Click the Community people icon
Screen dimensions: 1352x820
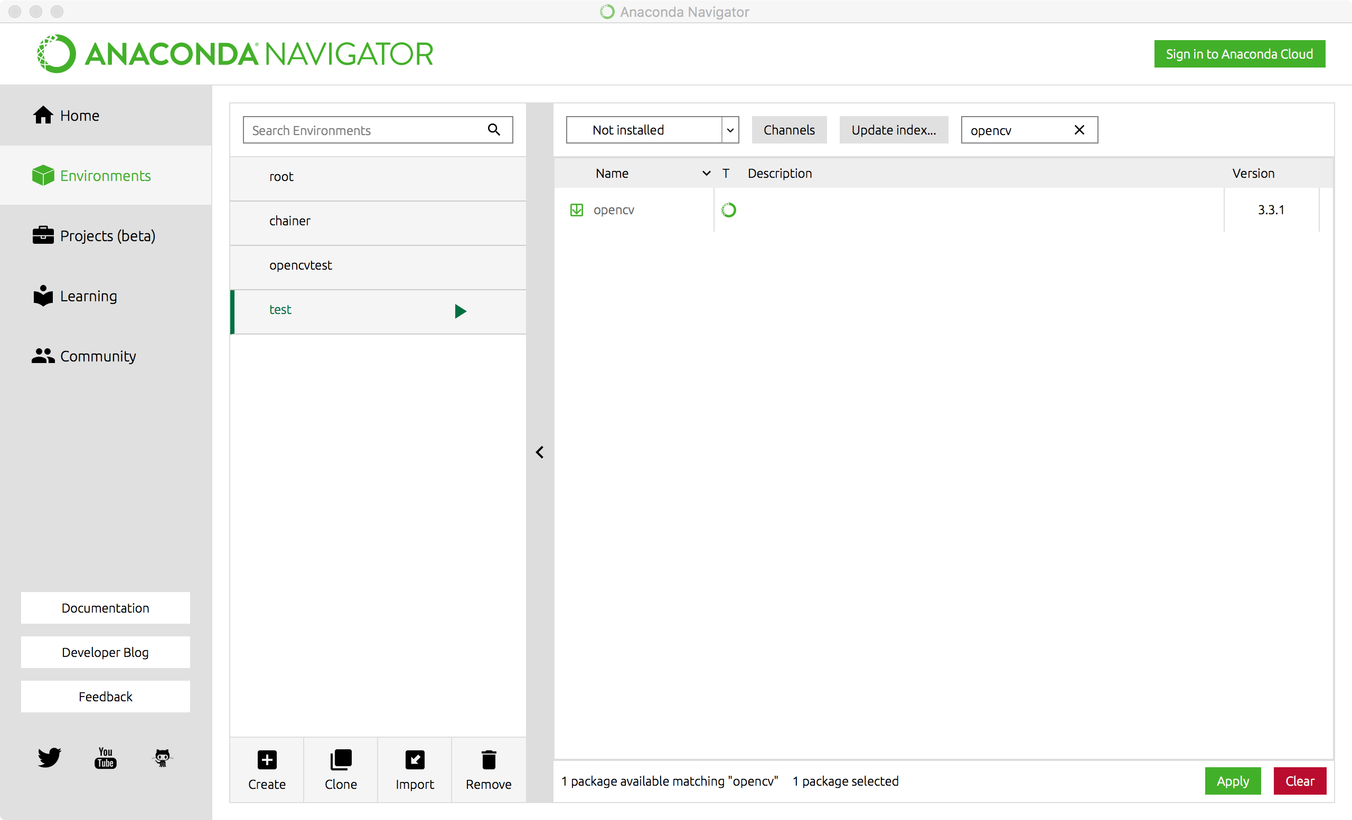tap(42, 356)
